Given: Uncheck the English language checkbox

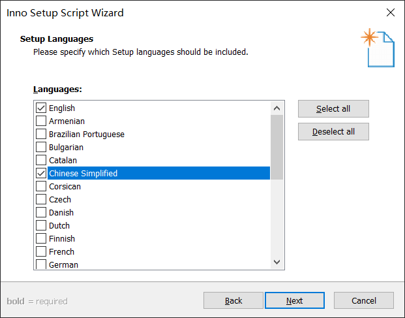Looking at the screenshot, I should coord(41,108).
